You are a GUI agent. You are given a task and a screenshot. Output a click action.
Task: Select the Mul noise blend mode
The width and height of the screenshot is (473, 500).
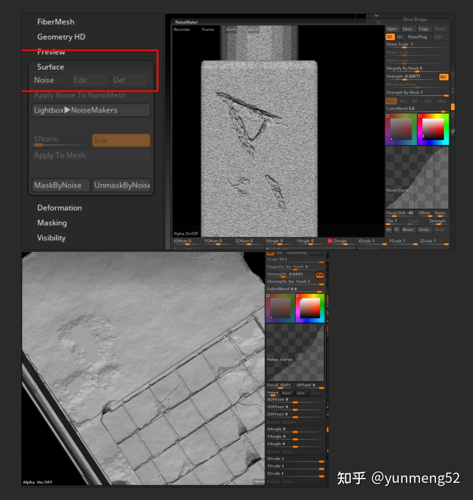(x=403, y=101)
